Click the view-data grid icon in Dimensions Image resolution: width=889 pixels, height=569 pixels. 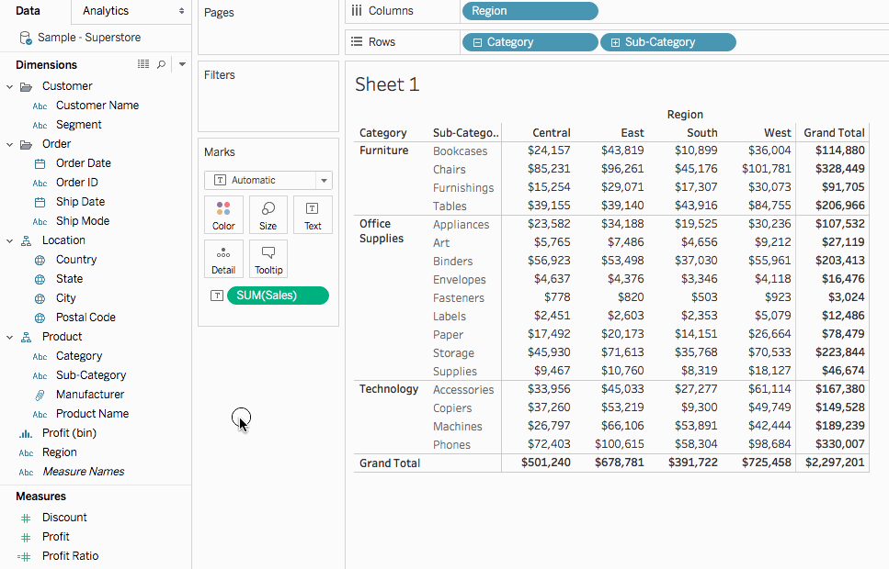click(143, 64)
